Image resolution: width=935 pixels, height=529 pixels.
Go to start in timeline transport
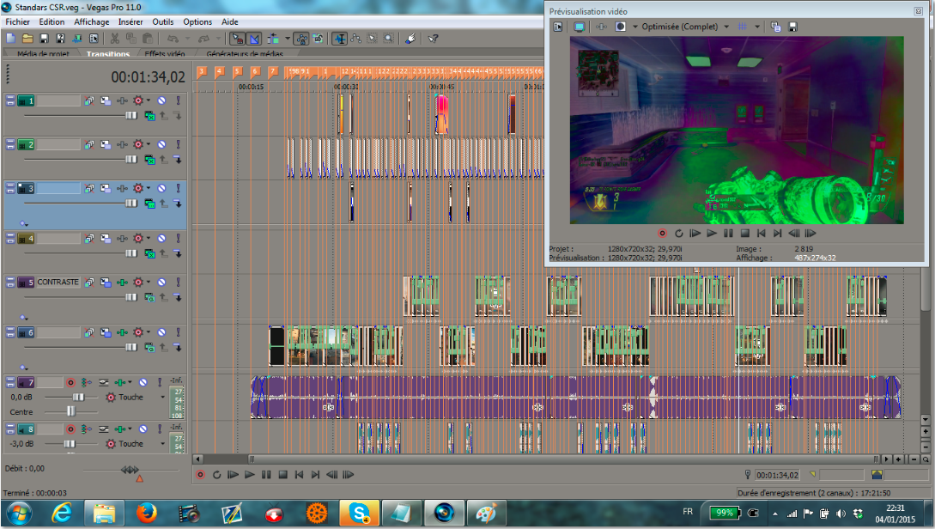coord(300,475)
